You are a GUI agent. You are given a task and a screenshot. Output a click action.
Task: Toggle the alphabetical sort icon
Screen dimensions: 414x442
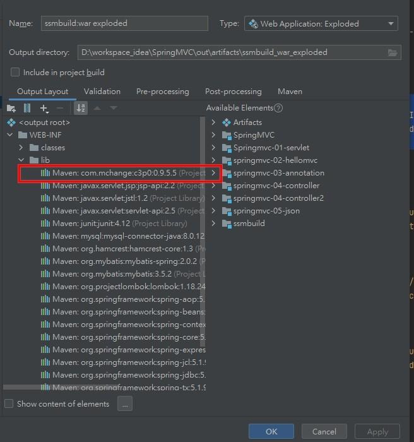click(x=81, y=109)
